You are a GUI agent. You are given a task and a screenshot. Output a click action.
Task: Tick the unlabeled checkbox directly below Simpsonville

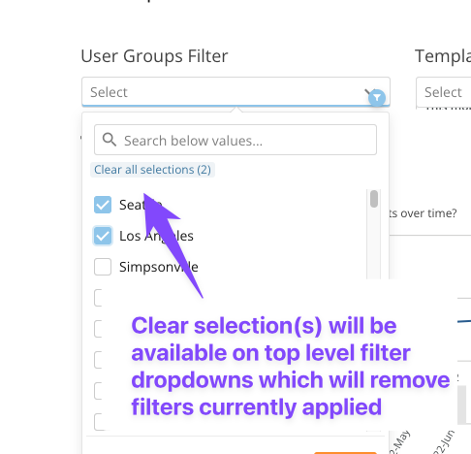[98, 298]
